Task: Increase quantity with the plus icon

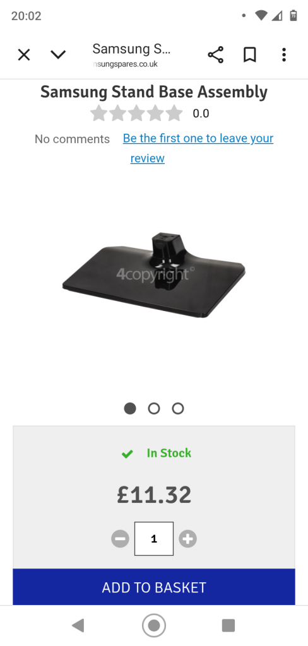Action: pyautogui.click(x=187, y=539)
